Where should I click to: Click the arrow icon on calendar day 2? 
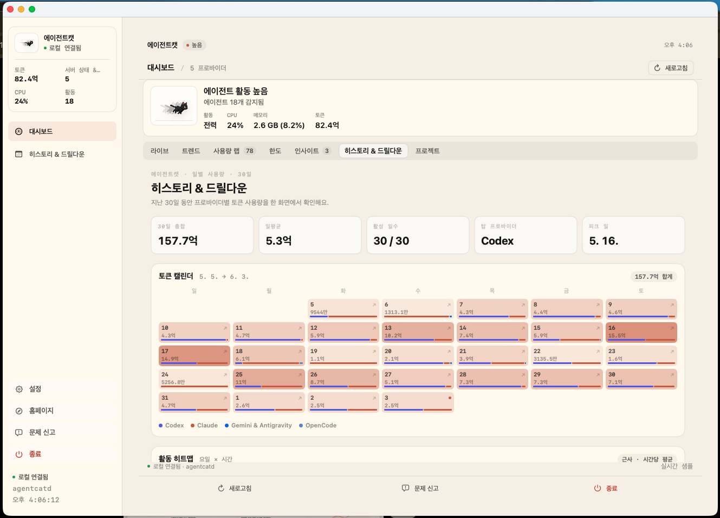[374, 398]
